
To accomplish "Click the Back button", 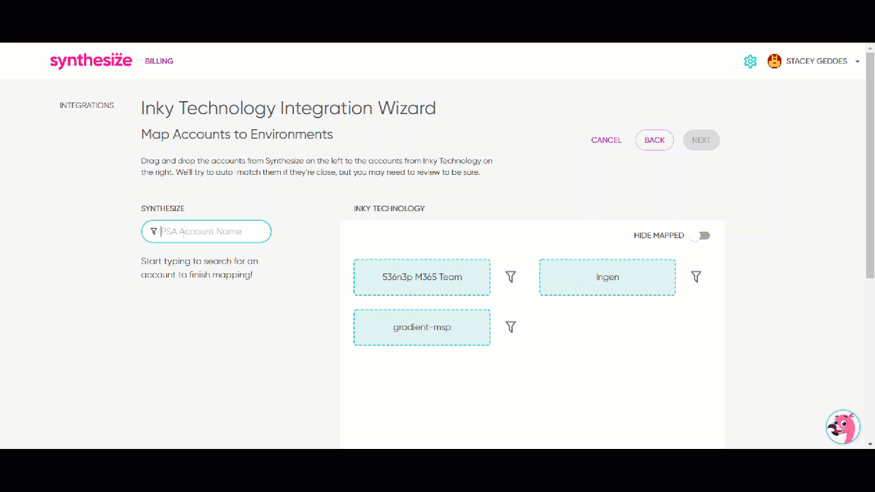I will pyautogui.click(x=654, y=140).
